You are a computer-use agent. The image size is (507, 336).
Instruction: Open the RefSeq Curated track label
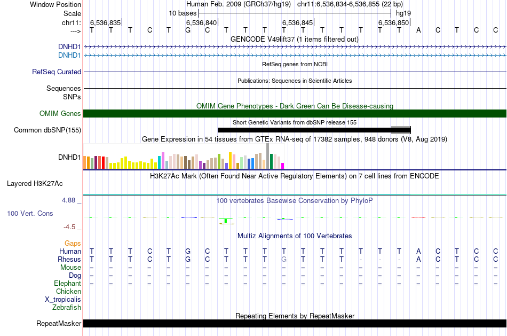56,72
